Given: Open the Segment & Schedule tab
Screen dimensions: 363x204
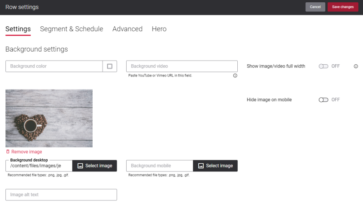Looking at the screenshot, I should (x=72, y=29).
